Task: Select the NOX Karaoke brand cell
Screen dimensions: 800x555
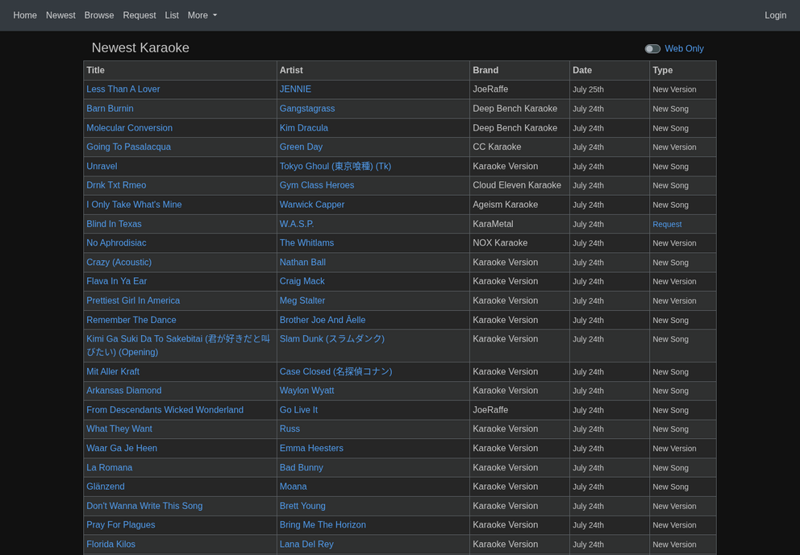Action: [x=519, y=243]
